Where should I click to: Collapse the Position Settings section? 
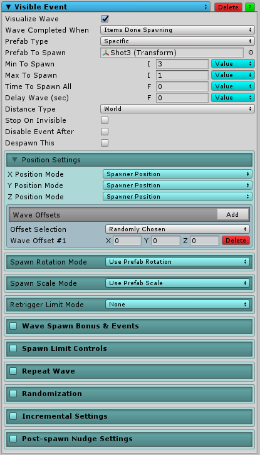(16, 160)
